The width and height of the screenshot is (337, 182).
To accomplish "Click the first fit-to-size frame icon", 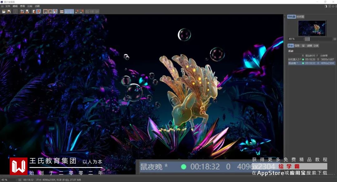I will 45,11.
